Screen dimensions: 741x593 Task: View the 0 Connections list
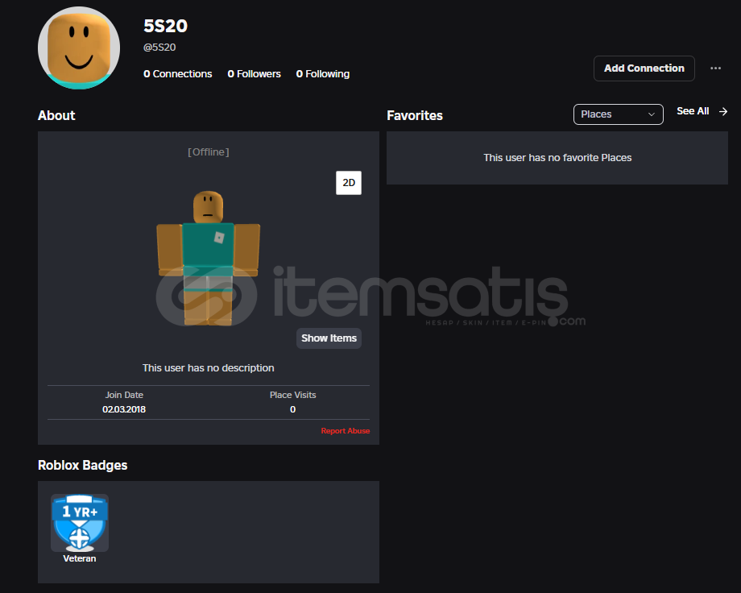(x=178, y=74)
